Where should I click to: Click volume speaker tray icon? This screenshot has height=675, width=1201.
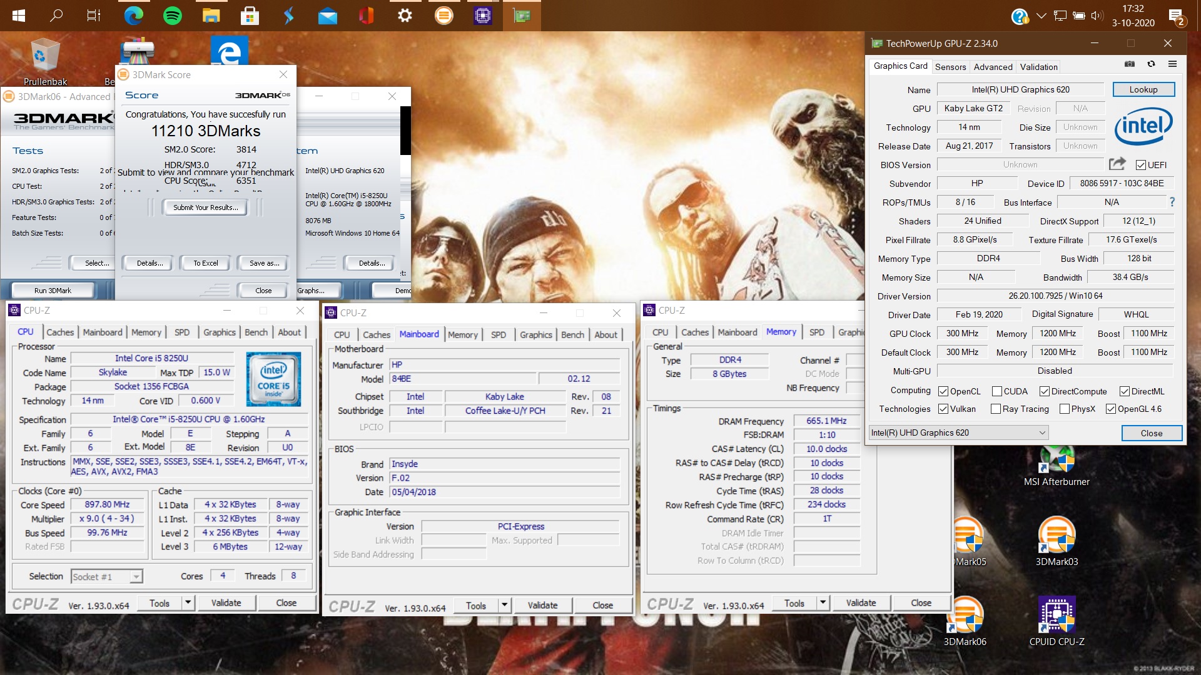1097,16
